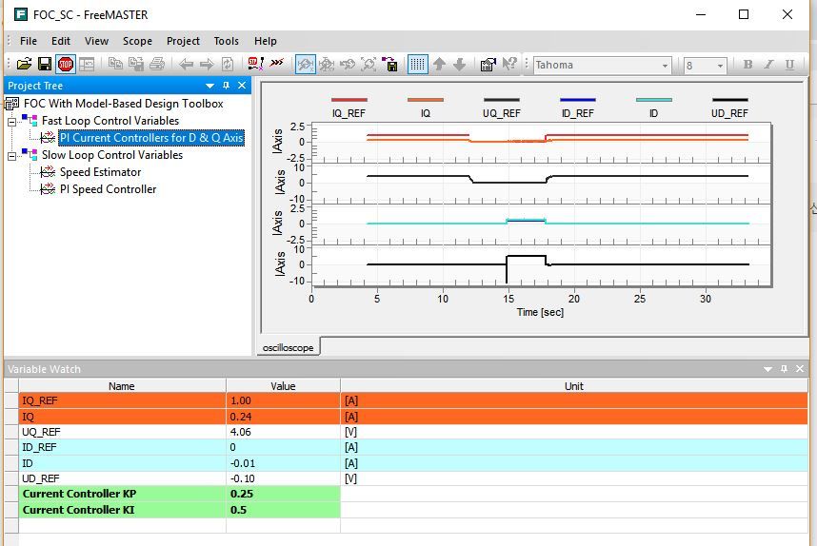
Task: Click the context help pointer icon
Action: [x=509, y=65]
